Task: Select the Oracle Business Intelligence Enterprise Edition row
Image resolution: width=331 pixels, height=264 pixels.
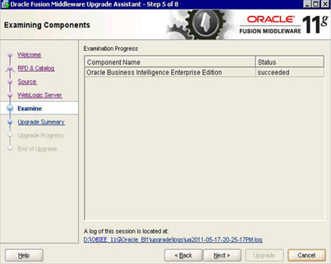Action: pos(205,72)
